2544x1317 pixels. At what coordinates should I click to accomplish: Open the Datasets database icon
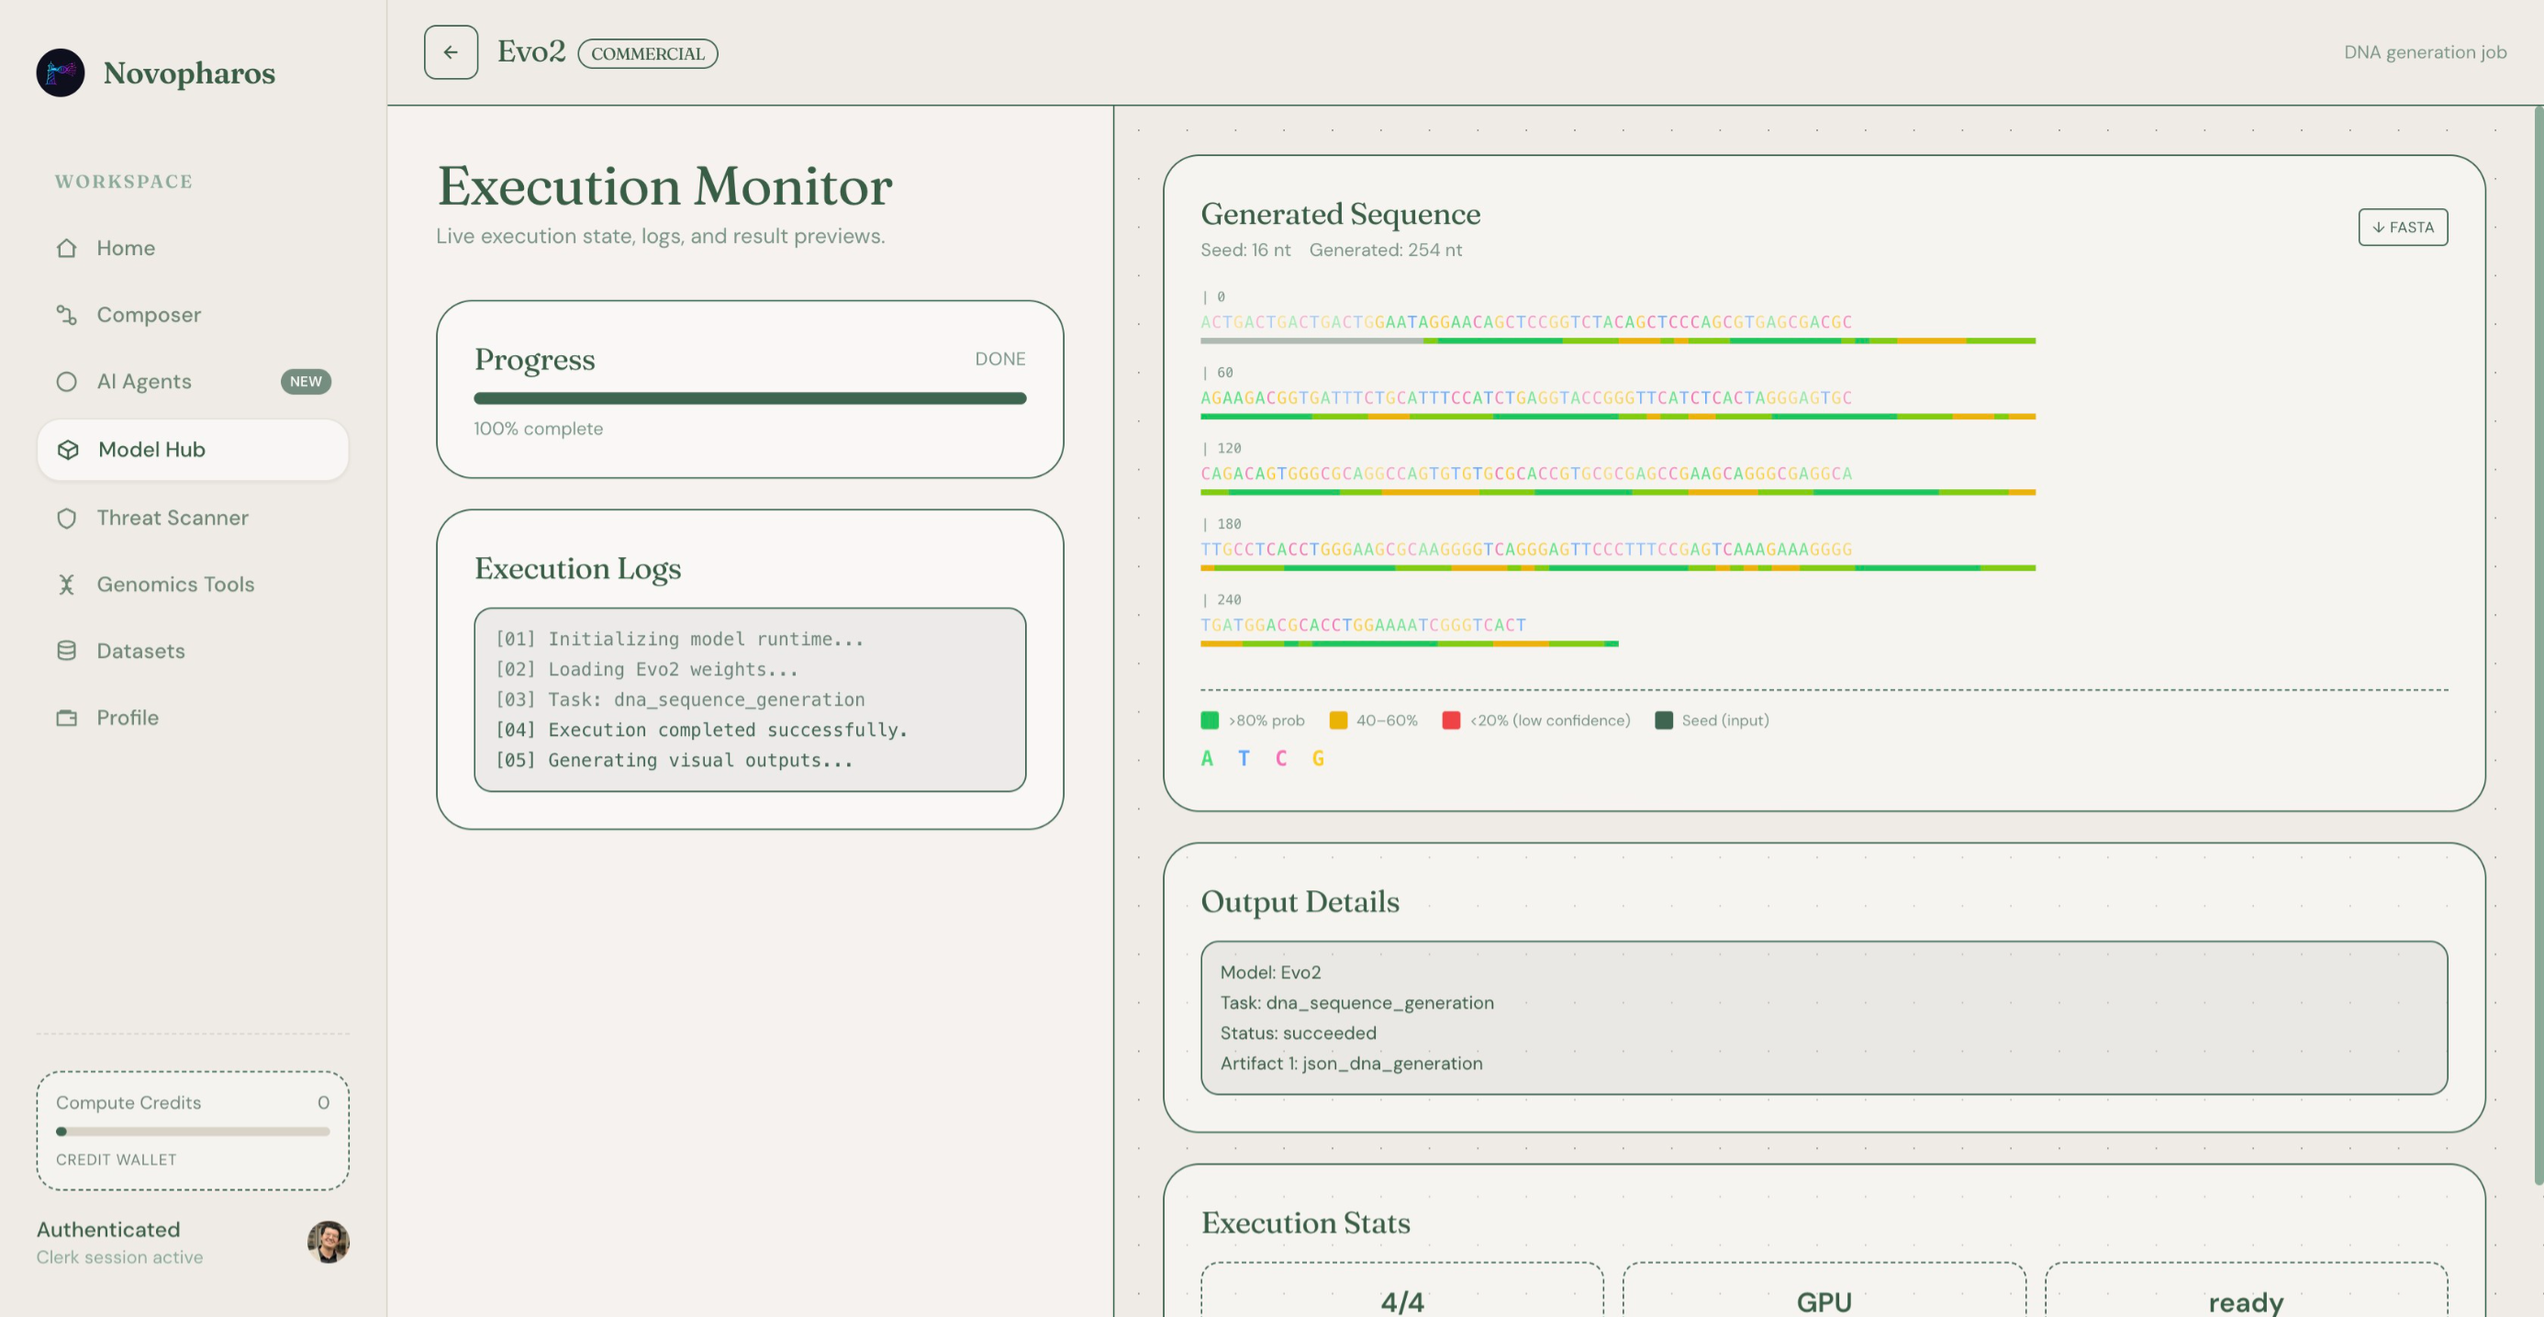(x=67, y=651)
